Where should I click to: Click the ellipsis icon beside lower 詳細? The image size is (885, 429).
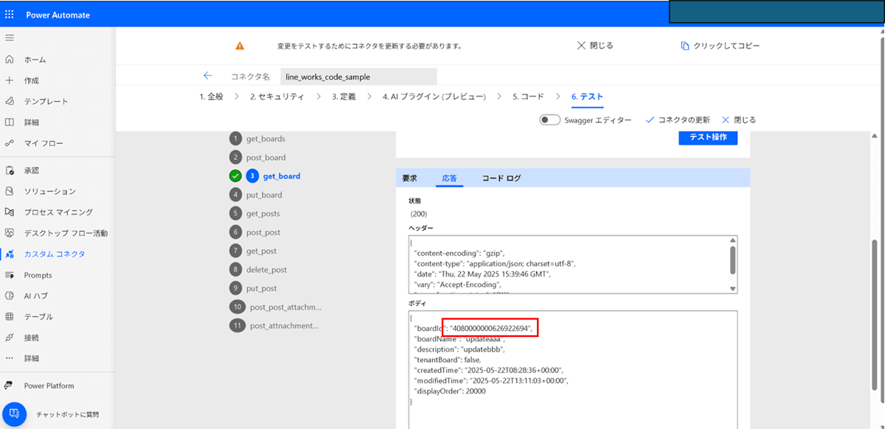[9, 357]
